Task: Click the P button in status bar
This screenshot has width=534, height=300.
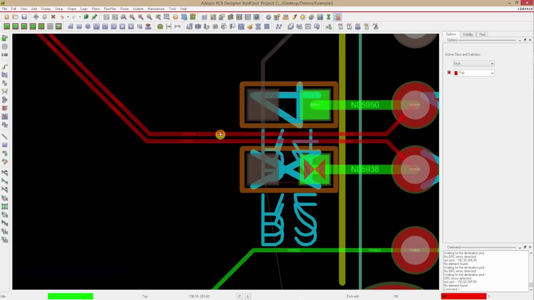Action: 239,296
